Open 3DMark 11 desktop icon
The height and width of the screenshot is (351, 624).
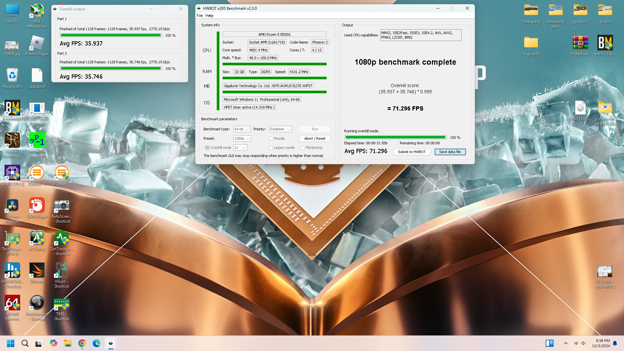(37, 176)
